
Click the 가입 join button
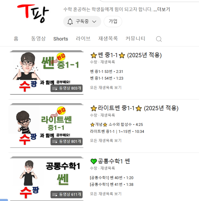click(x=113, y=21)
